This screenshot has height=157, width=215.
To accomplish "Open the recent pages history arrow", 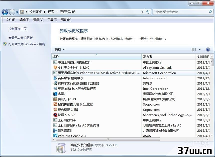I will [17, 12].
